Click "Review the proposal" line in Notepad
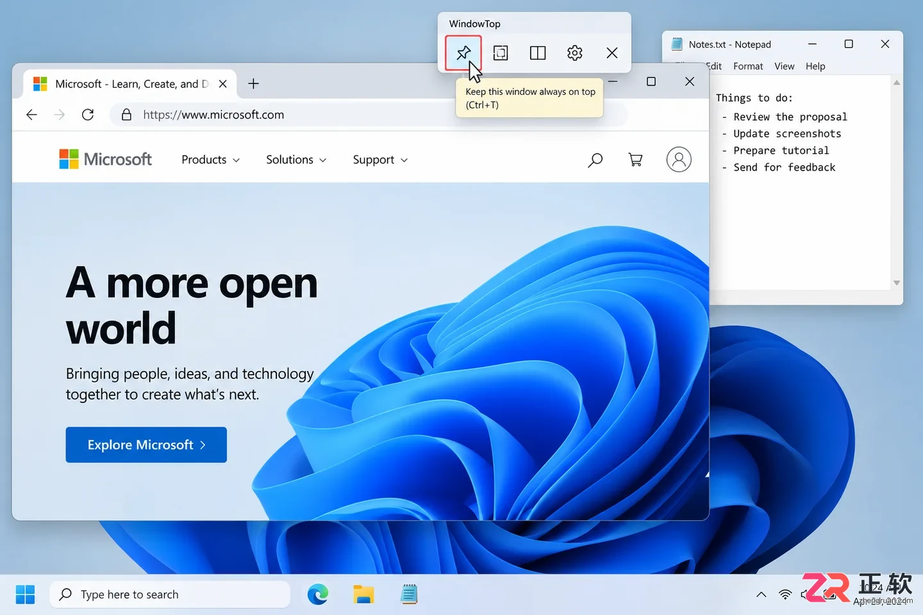Screen dimensions: 923x615 tap(790, 117)
